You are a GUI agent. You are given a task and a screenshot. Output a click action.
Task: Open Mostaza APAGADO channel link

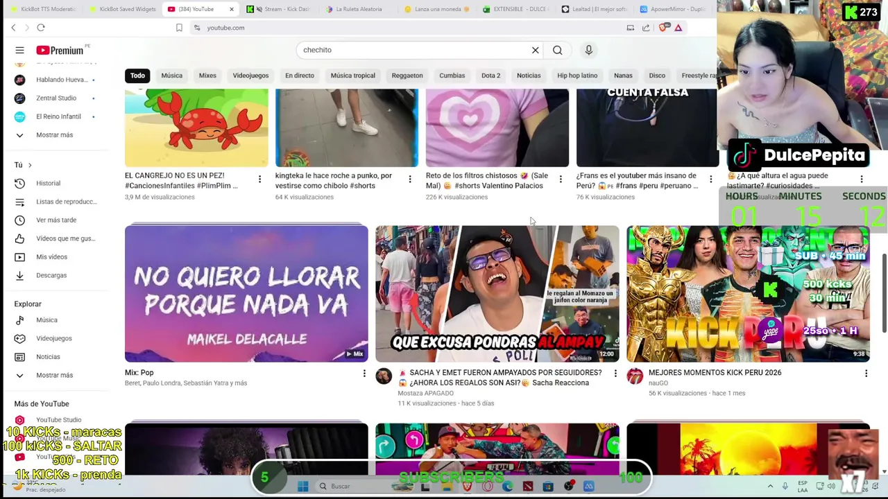tap(425, 393)
